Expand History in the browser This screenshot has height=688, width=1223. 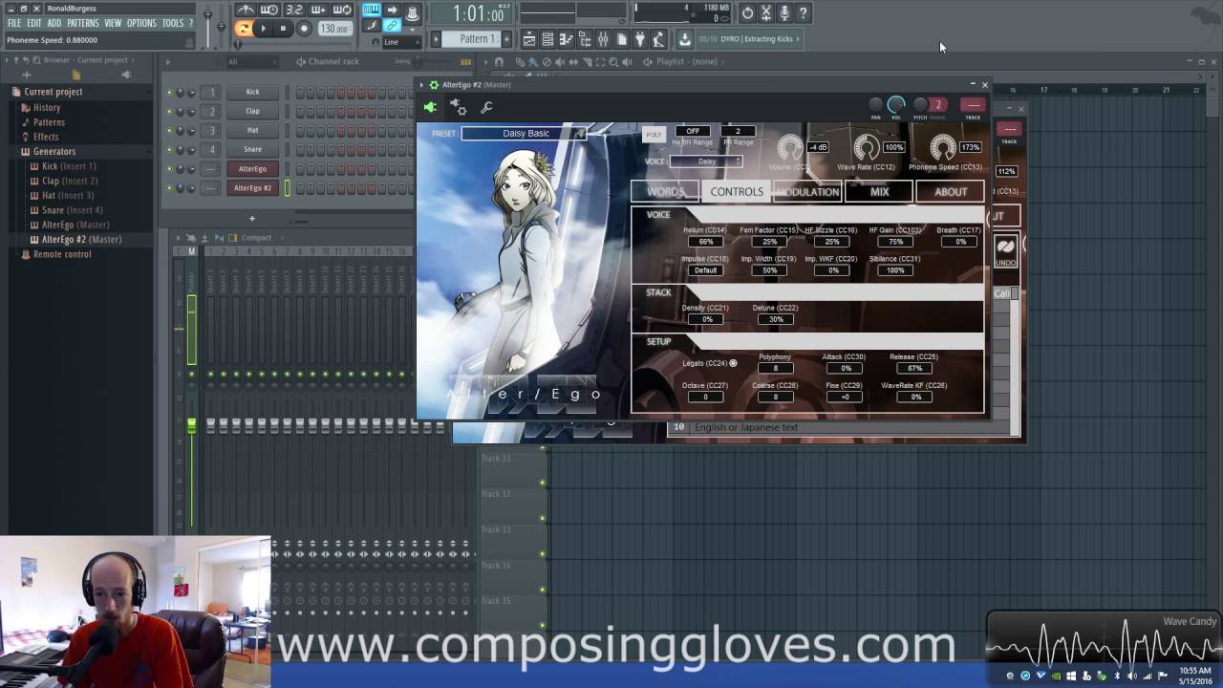(x=47, y=107)
